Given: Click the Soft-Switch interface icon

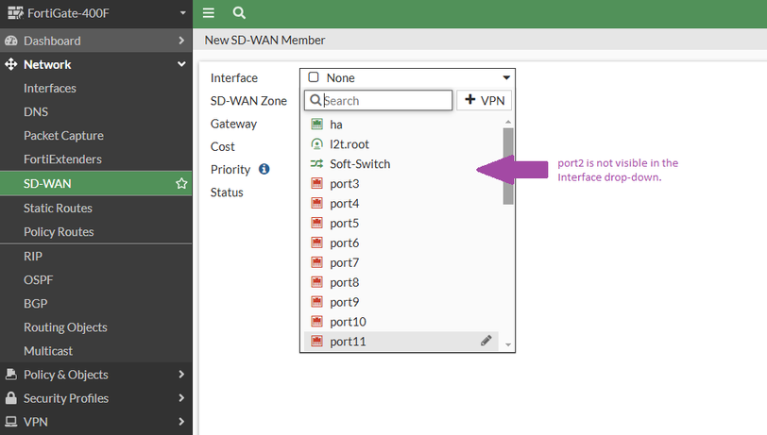Looking at the screenshot, I should 317,164.
